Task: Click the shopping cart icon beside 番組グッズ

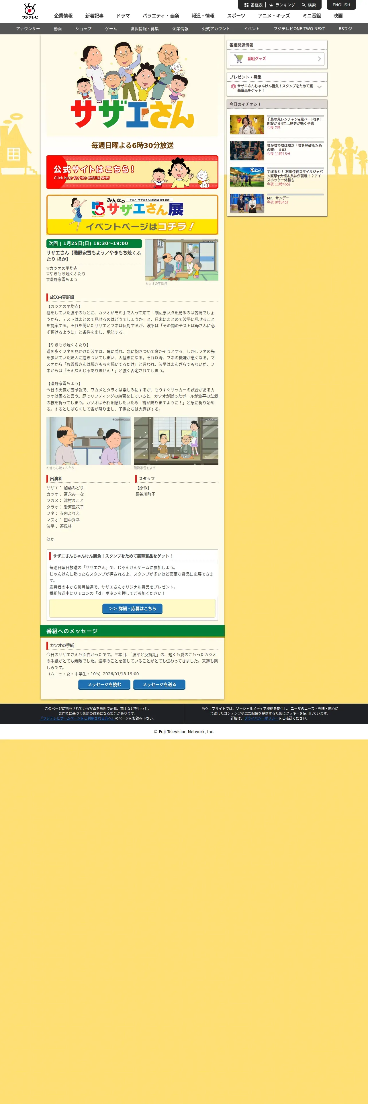Action: pos(239,59)
